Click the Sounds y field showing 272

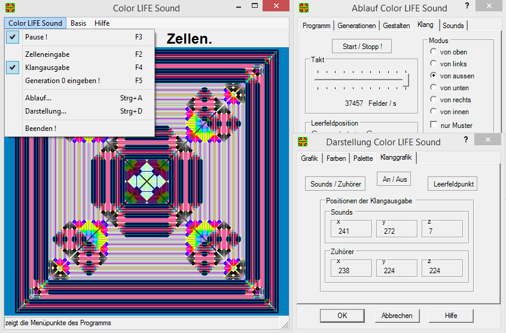pos(397,229)
